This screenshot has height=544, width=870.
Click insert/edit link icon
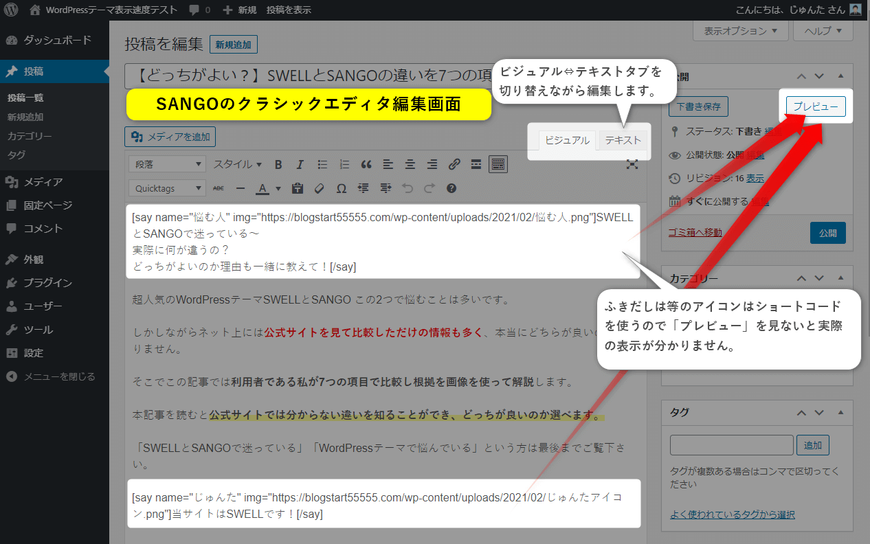pyautogui.click(x=454, y=165)
